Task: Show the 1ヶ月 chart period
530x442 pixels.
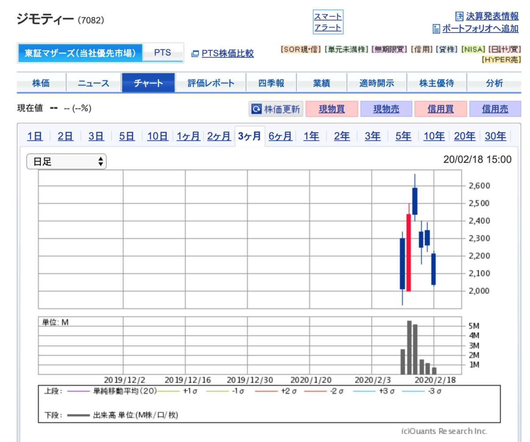Action: pyautogui.click(x=188, y=136)
